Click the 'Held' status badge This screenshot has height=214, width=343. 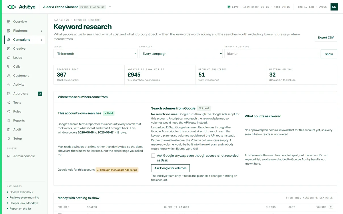click(109, 113)
